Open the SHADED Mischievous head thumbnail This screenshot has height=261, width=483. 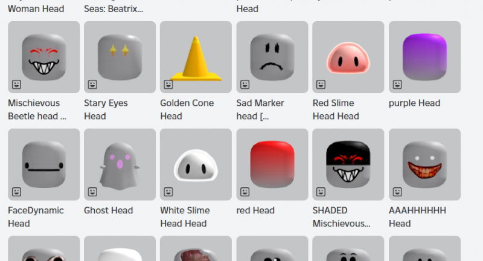pos(348,164)
